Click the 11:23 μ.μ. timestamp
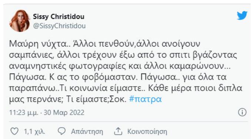Image resolution: width=251 pixels, height=139 pixels. (24, 113)
